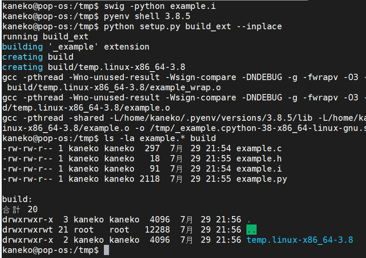Viewport: 366px width, 258px height.
Task: Click the 'creating build/temp.linux-x86_64-3.8' line
Action: point(93,67)
